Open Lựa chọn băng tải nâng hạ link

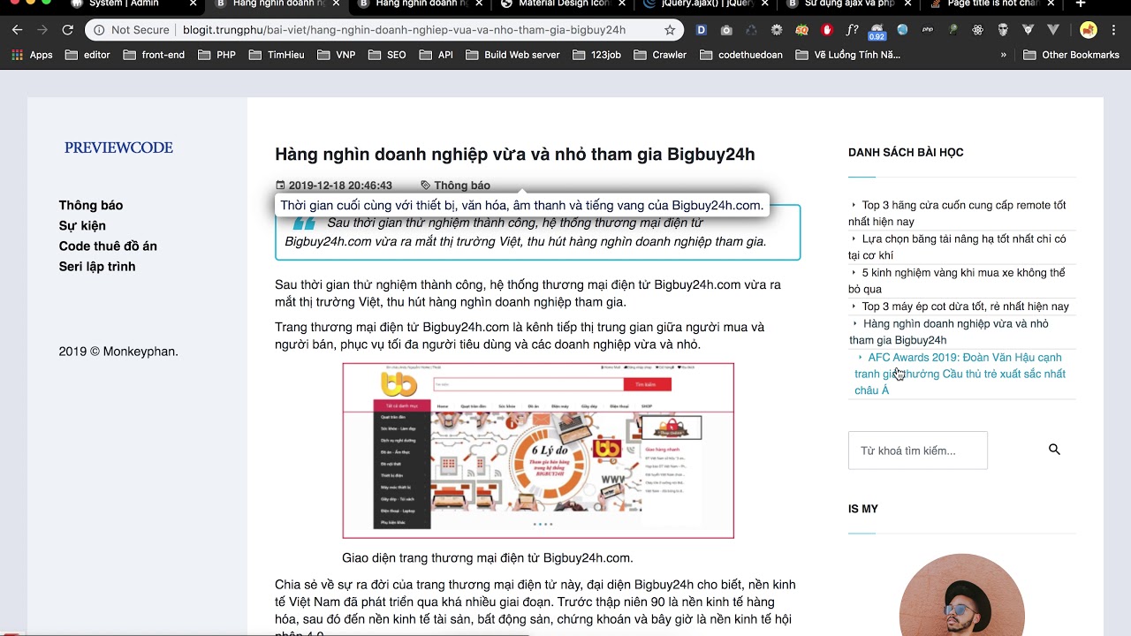[x=957, y=247]
